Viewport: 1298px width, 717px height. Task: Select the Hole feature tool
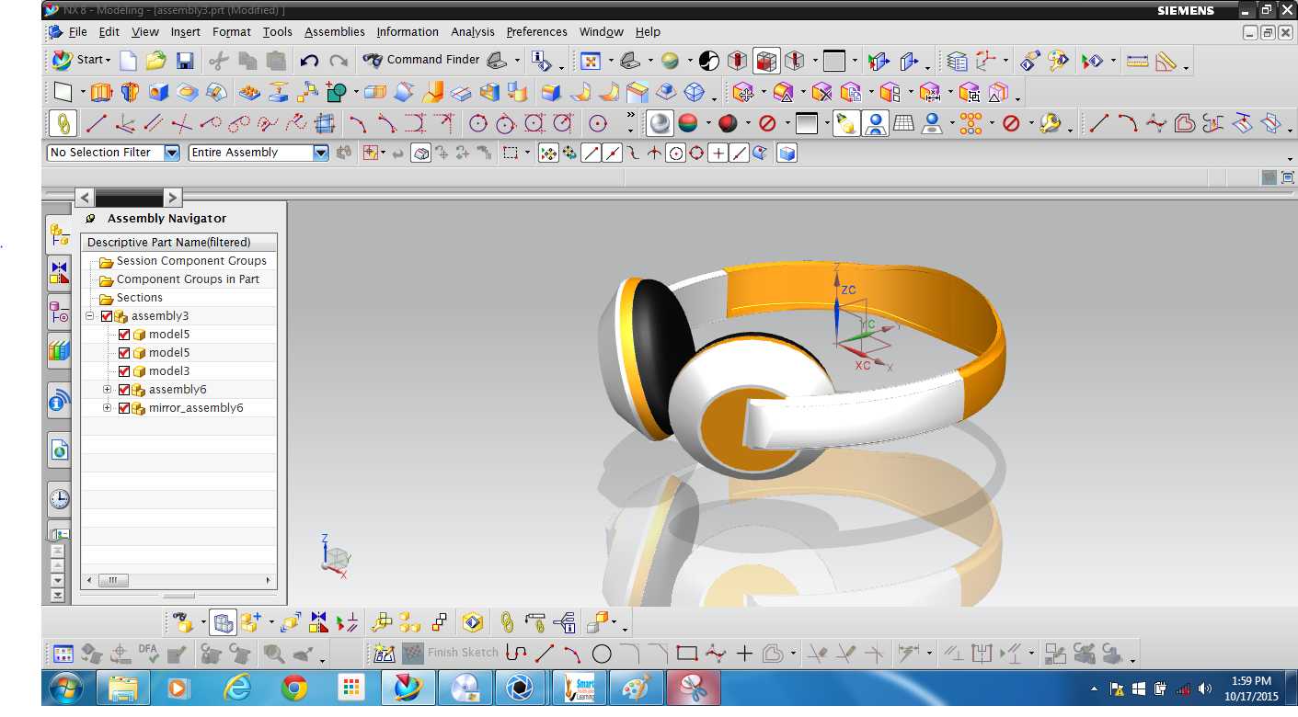point(159,92)
